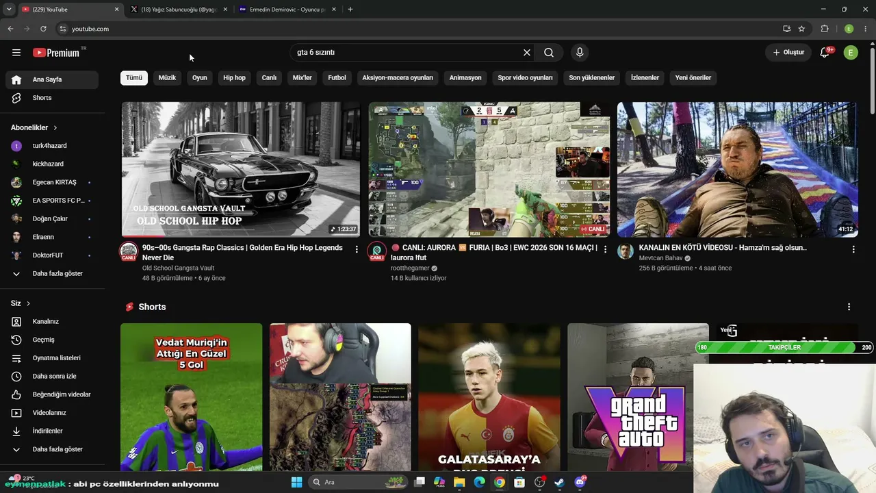Viewport: 876px width, 493px height.
Task: Open the Chrome extensions puzzle icon
Action: (825, 29)
